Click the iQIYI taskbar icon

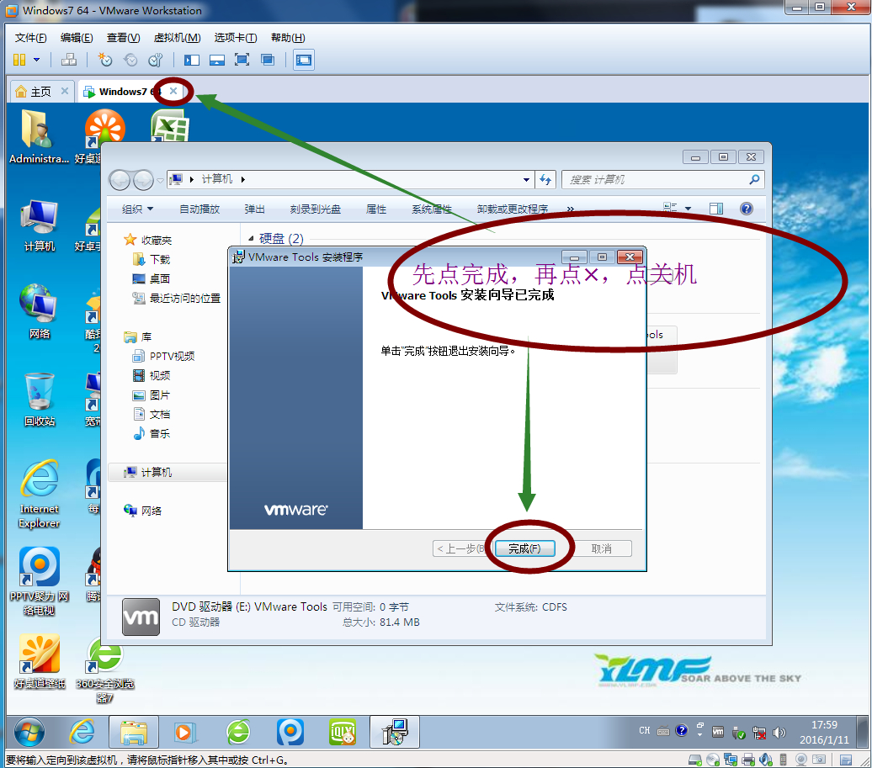pyautogui.click(x=343, y=732)
